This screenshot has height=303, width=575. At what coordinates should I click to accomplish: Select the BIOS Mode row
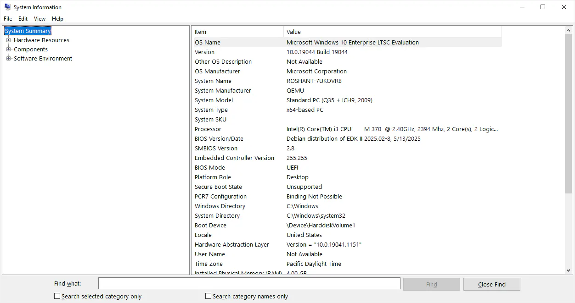pyautogui.click(x=347, y=167)
